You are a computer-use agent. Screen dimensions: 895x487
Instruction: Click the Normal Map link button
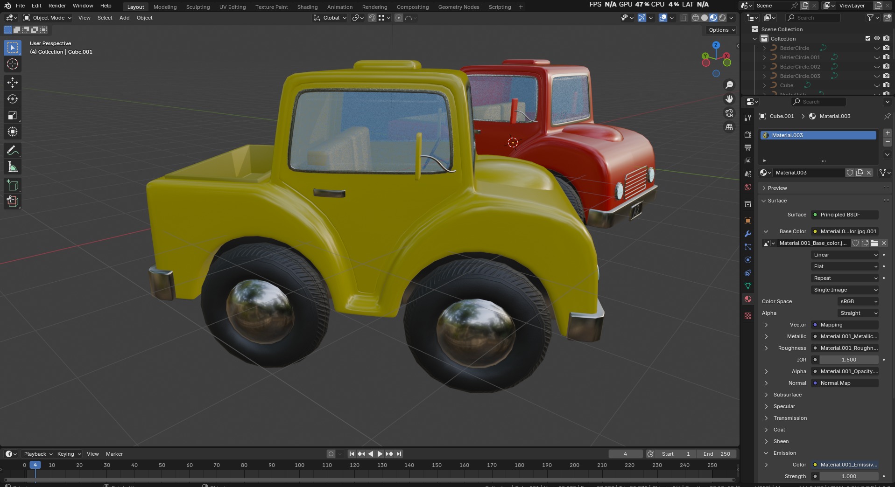(x=845, y=383)
